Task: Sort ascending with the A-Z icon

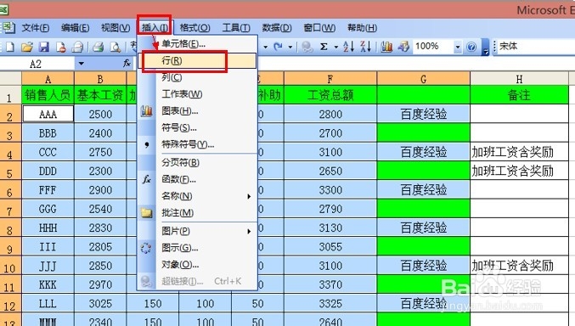Action: pos(348,47)
